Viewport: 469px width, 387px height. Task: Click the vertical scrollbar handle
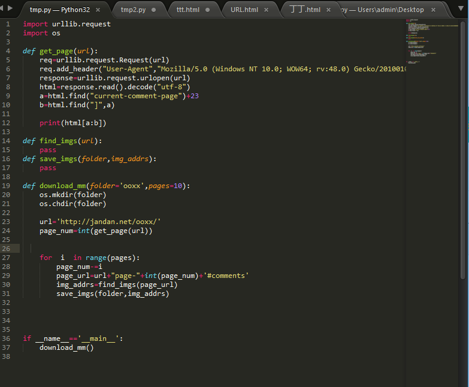(463, 150)
